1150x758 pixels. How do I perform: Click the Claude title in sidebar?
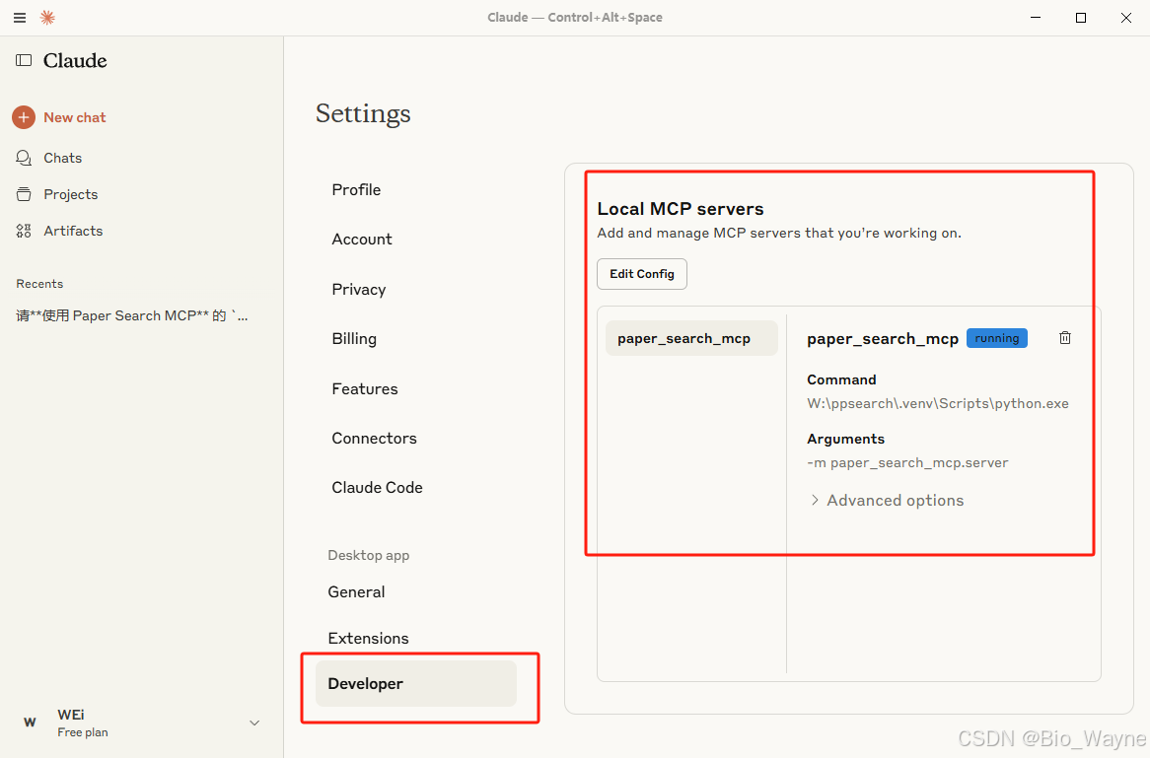pyautogui.click(x=75, y=60)
